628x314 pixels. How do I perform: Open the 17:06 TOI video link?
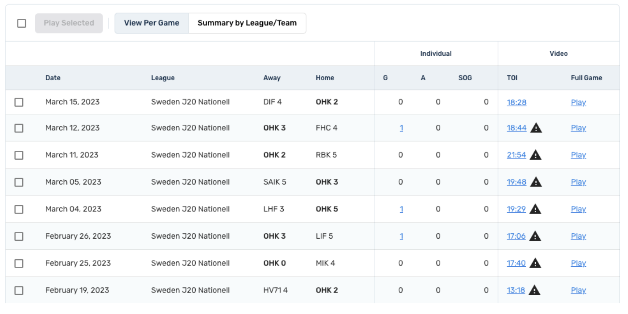pyautogui.click(x=516, y=236)
